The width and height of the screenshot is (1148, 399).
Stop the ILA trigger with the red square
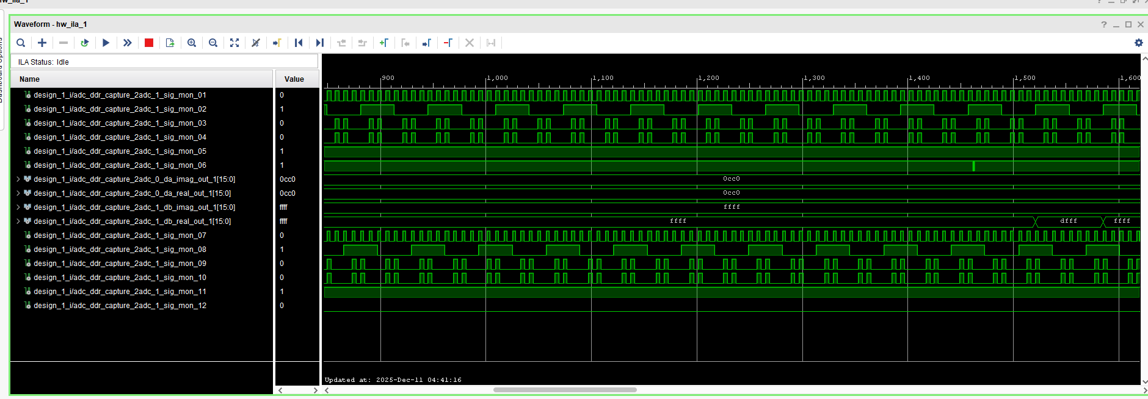(149, 43)
